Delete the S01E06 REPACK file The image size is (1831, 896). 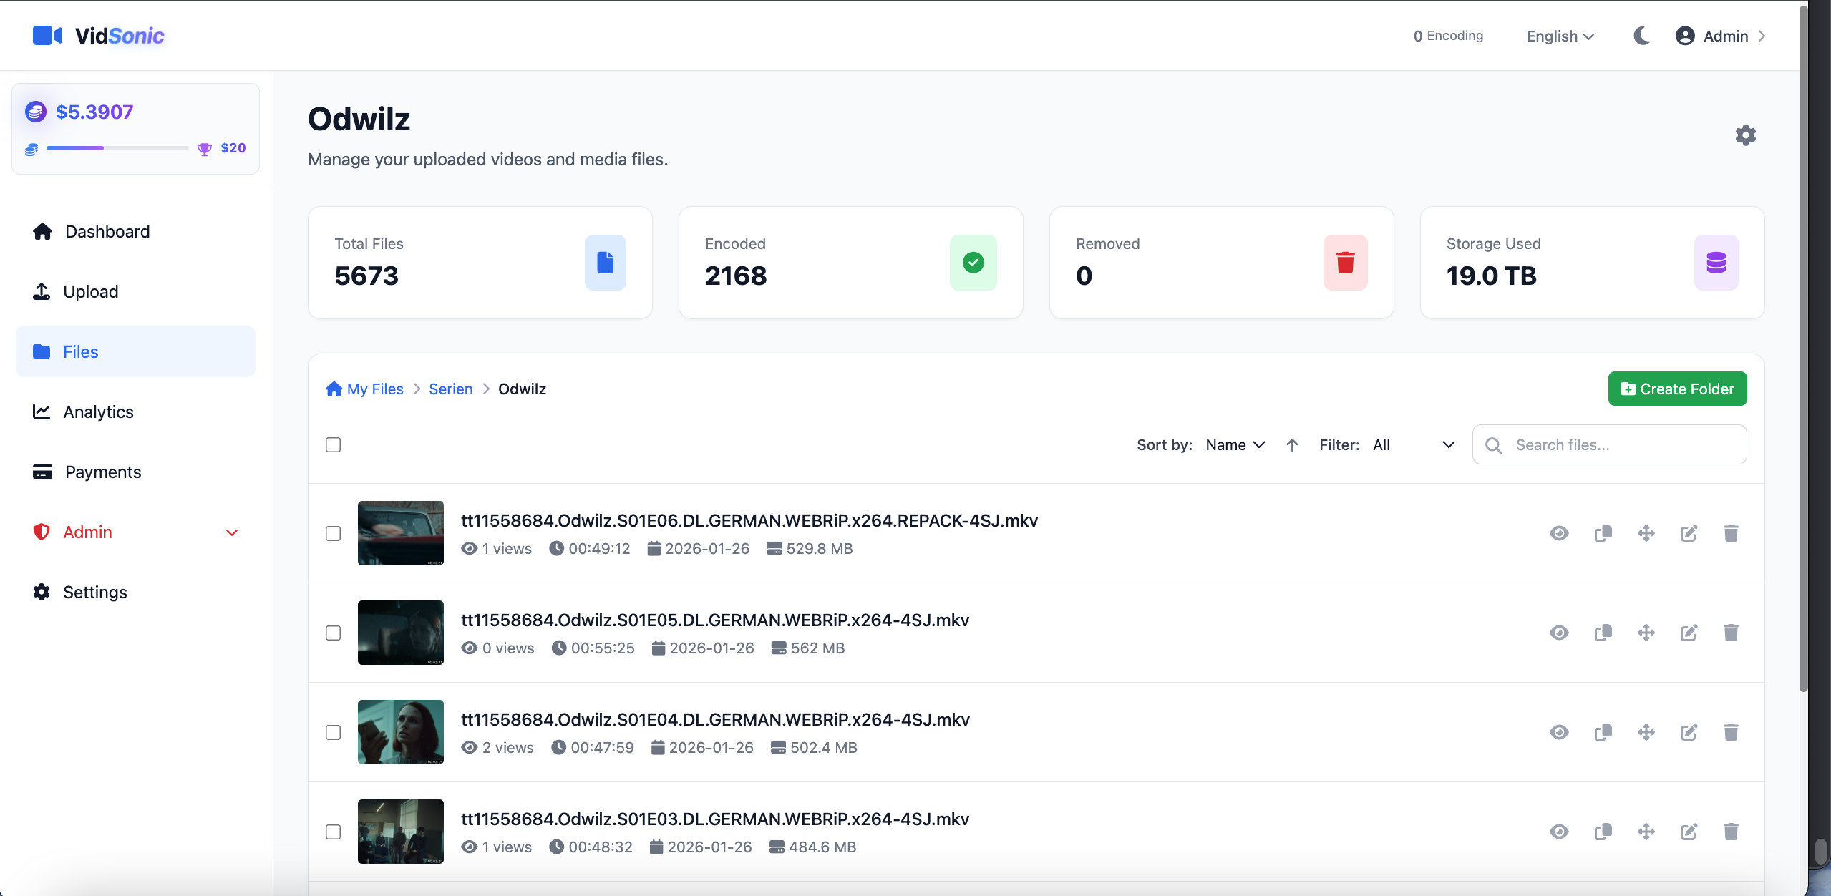click(1731, 533)
